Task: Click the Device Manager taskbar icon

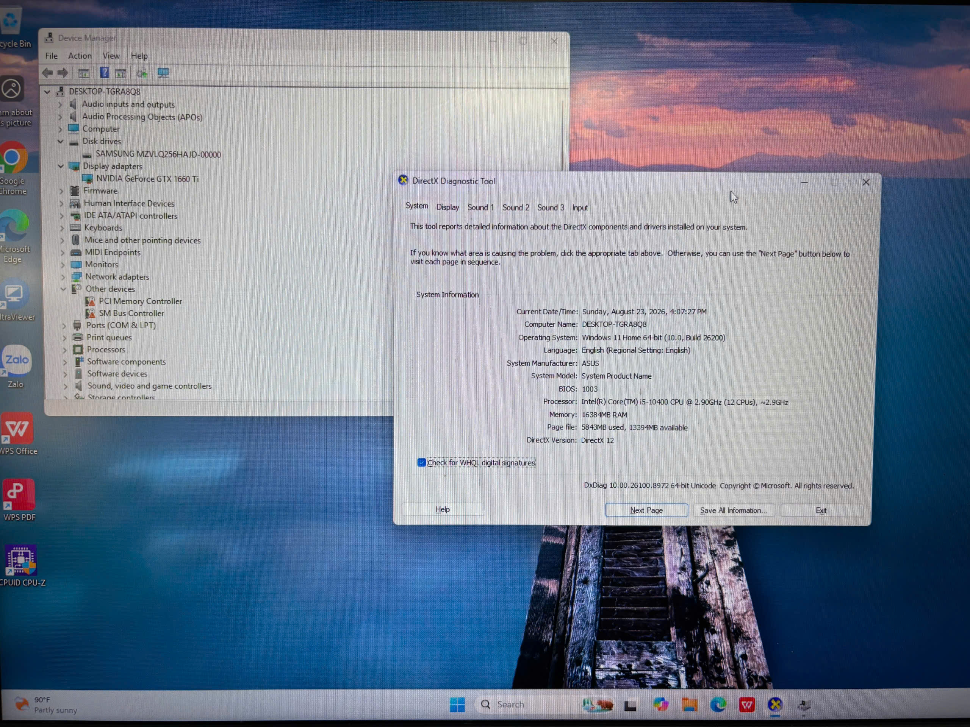Action: pos(803,705)
